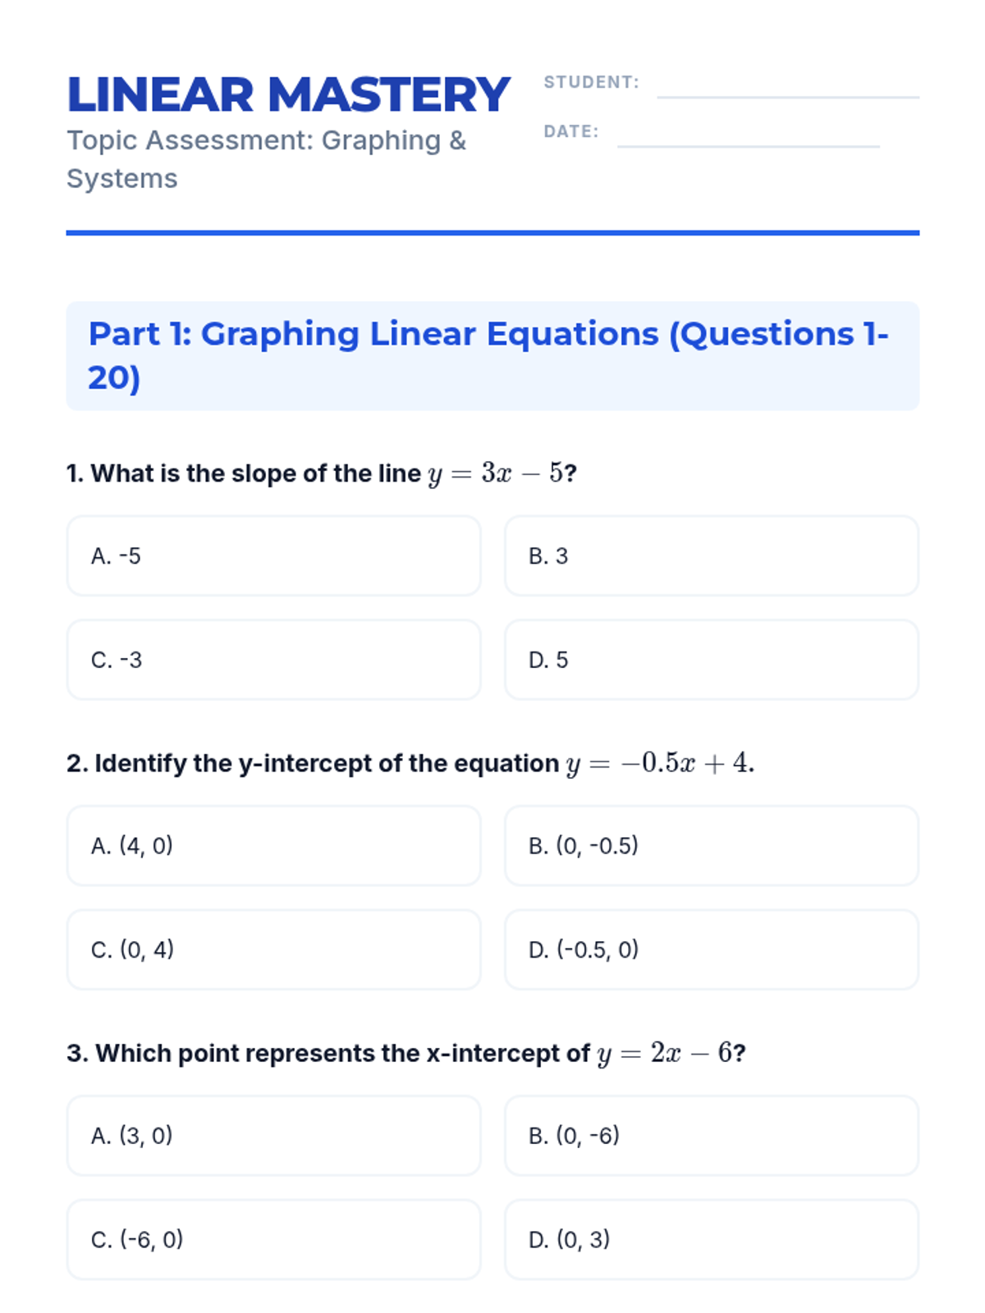The width and height of the screenshot is (985, 1313).
Task: Select option D. 5 for question 1
Action: pos(711,660)
